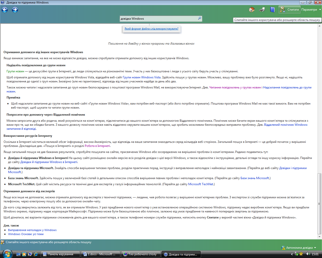Screen dimensions: 322x258
Task: Click the vertical scrollbar thumb
Action: (x=319, y=204)
